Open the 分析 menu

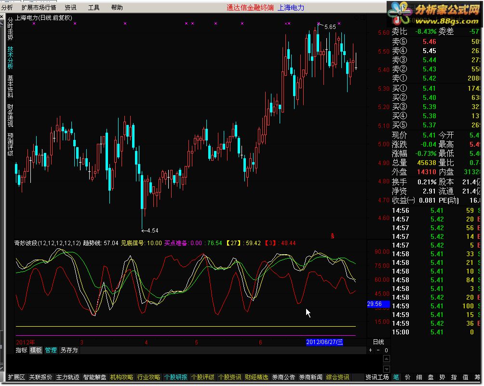7,7
